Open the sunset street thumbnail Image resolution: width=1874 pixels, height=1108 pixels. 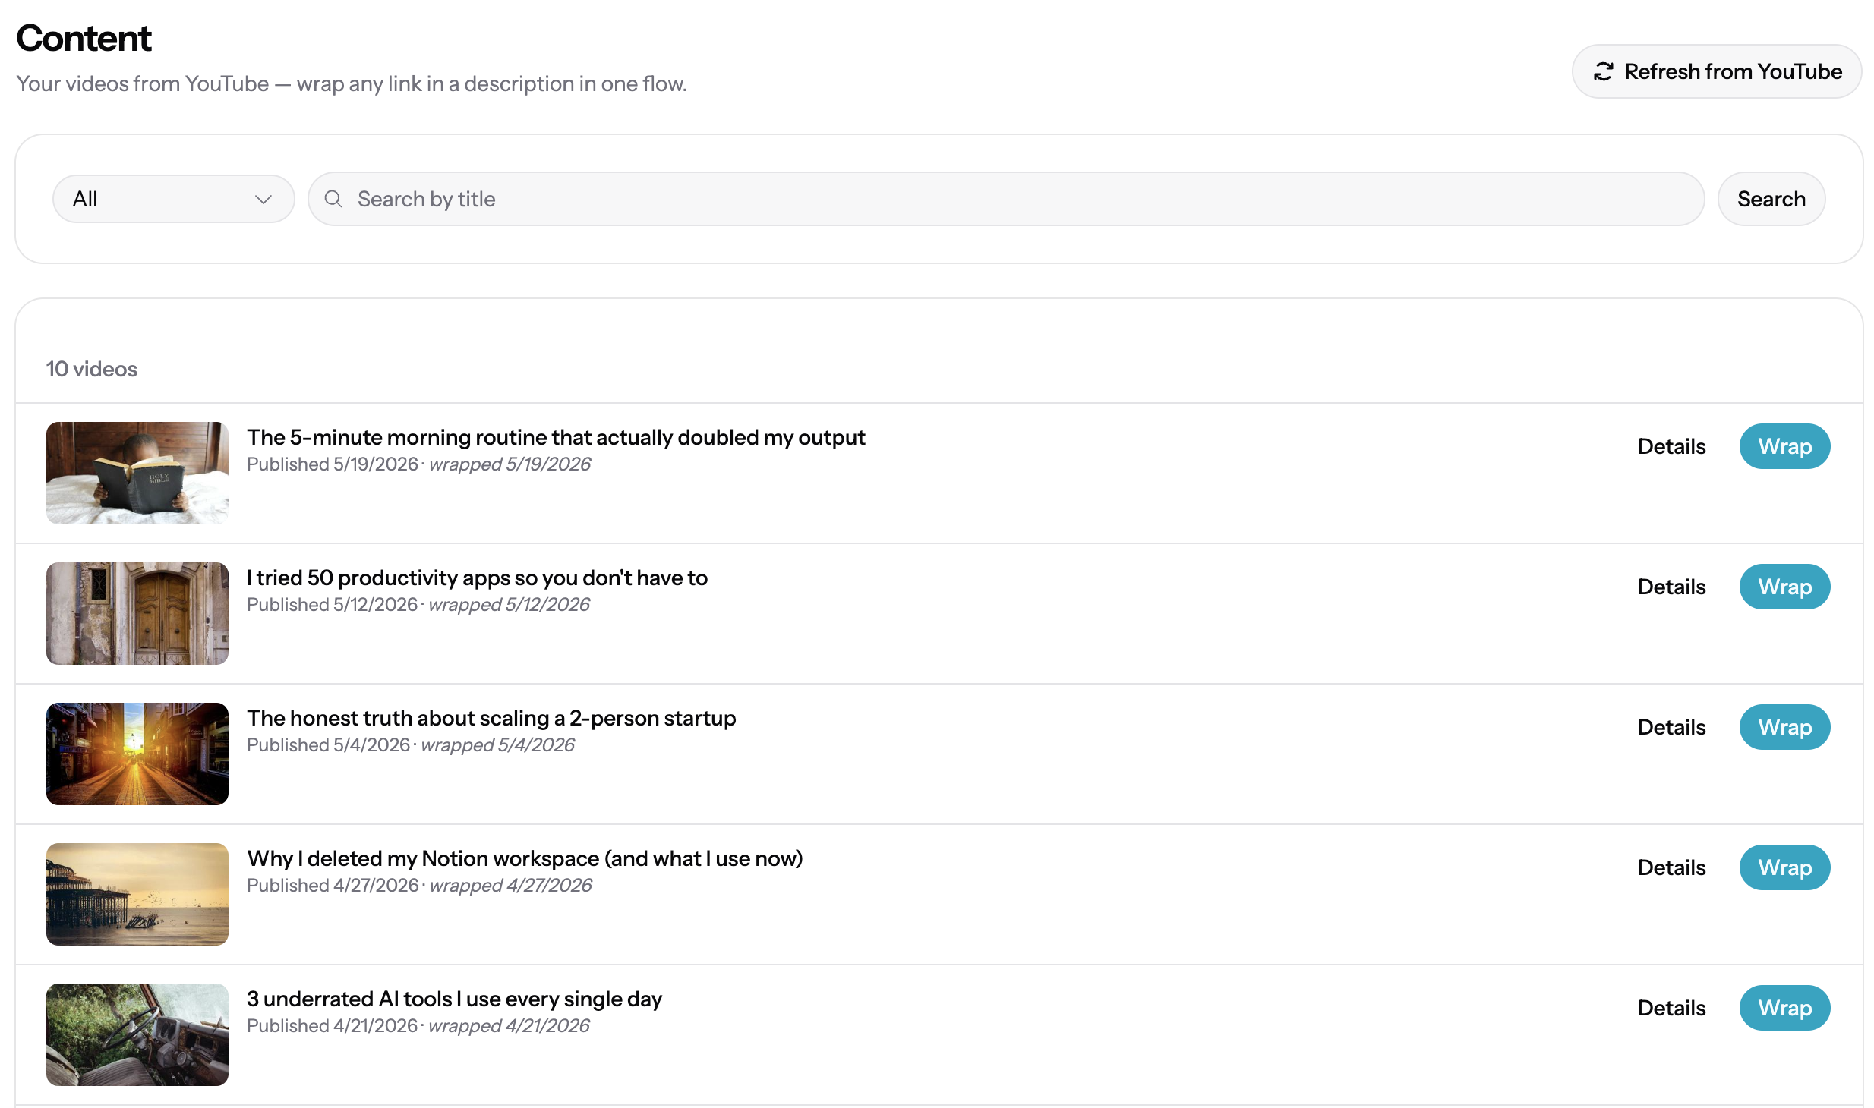[x=137, y=754]
